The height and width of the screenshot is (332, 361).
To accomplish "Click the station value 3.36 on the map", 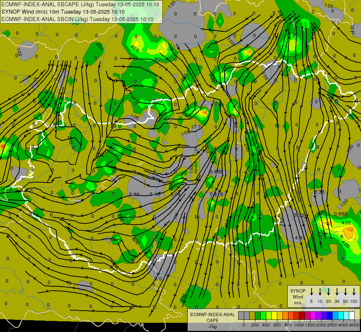I will (x=319, y=192).
